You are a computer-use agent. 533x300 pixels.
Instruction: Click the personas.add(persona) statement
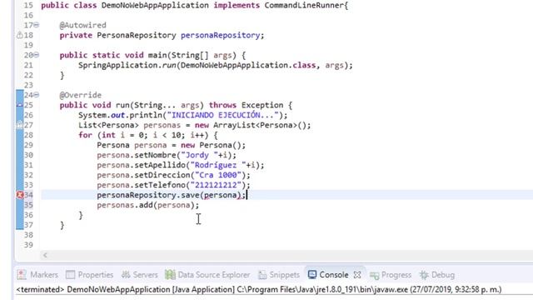pos(148,205)
